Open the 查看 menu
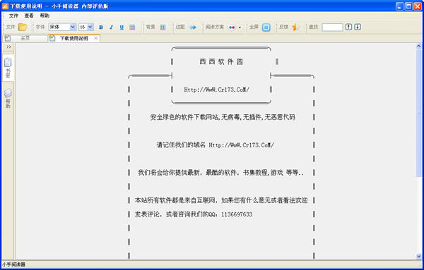 tap(29, 16)
